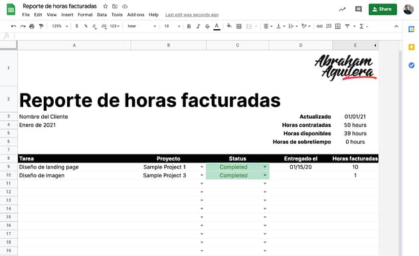Click the Print icon
The image size is (419, 256).
[32, 26]
